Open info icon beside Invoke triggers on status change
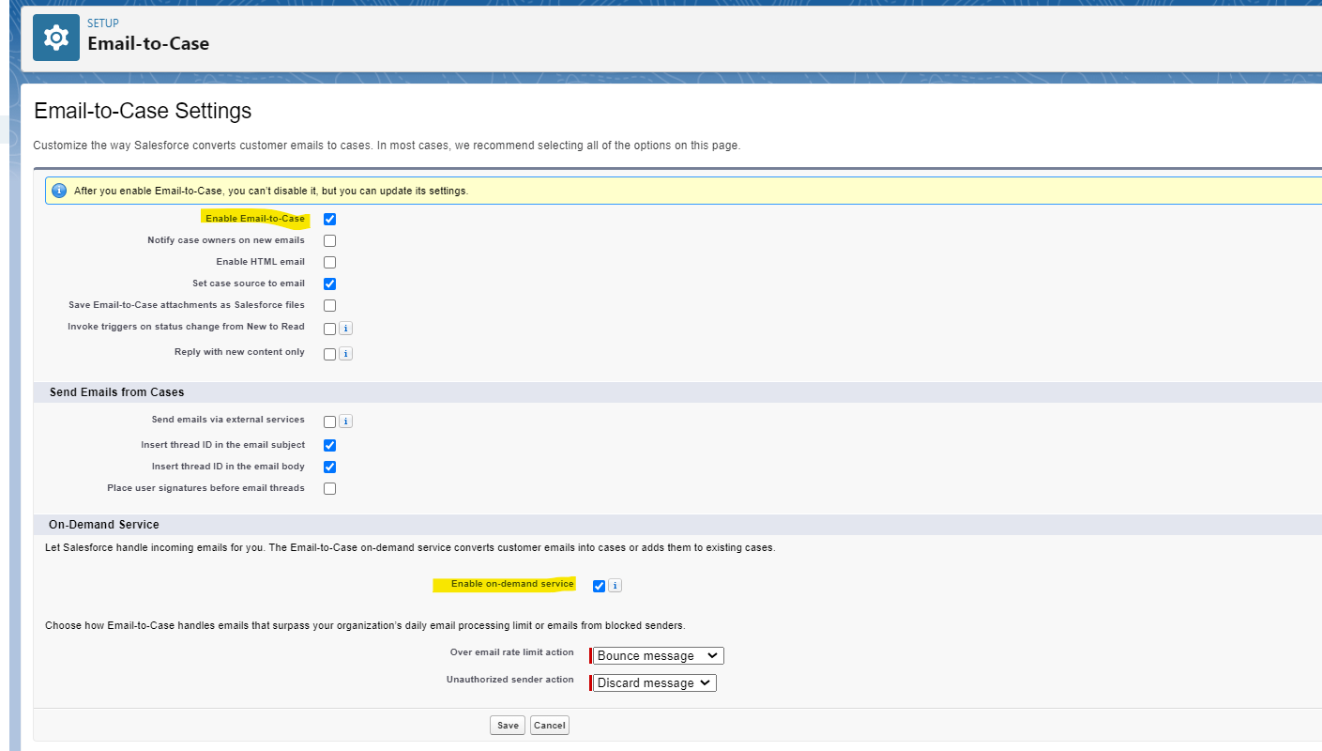Image resolution: width=1322 pixels, height=751 pixels. point(345,329)
